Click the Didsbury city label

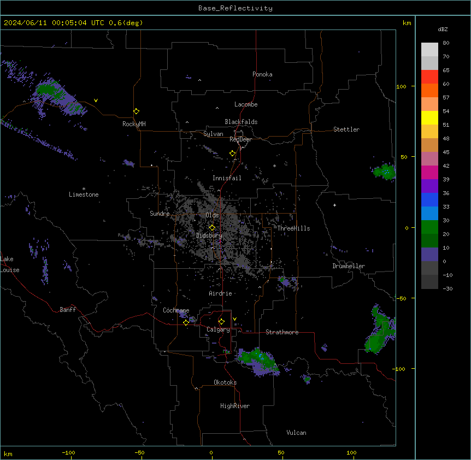pyautogui.click(x=209, y=235)
